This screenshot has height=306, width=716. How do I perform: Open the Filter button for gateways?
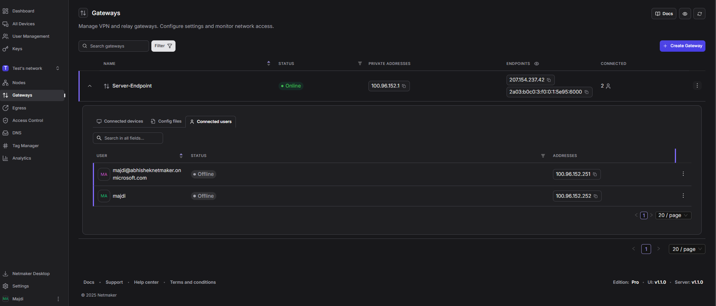click(x=163, y=46)
